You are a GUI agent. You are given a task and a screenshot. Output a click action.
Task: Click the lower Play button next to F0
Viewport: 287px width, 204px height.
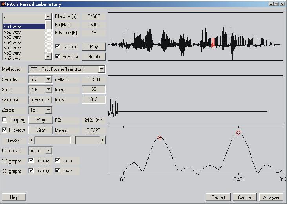click(40, 120)
